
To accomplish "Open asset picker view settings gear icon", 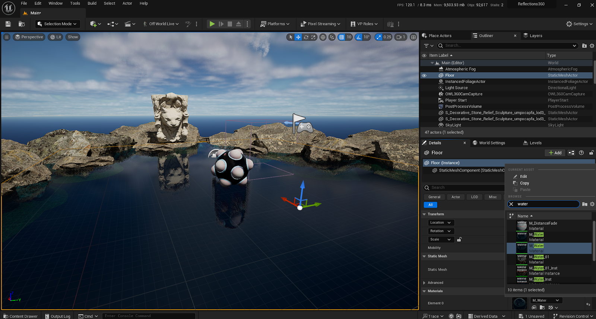I will click(592, 204).
